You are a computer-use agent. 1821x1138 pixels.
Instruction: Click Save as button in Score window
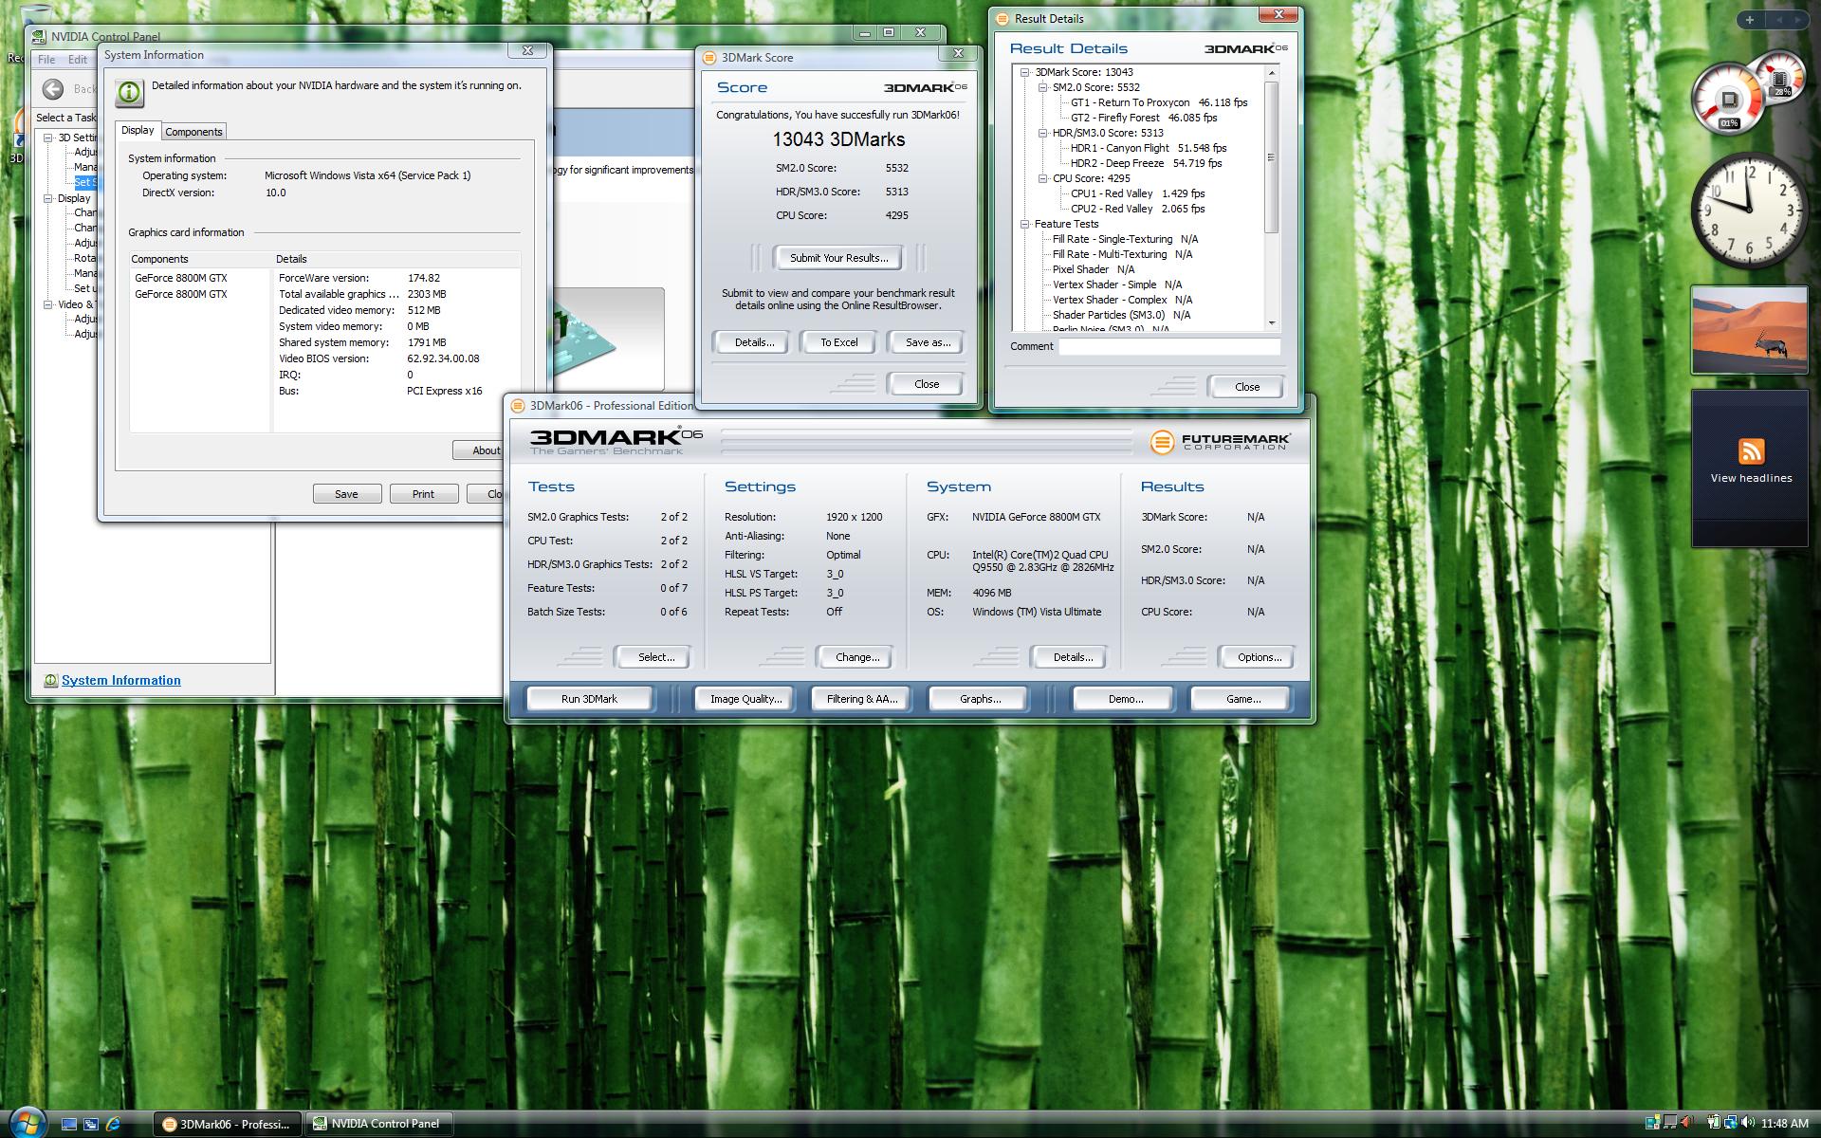[x=927, y=342]
